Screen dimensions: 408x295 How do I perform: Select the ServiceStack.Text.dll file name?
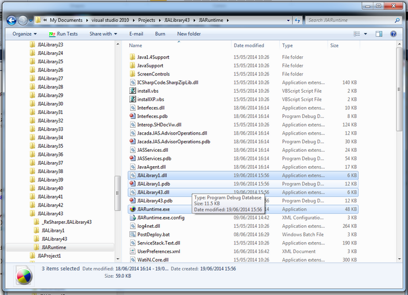(159, 243)
